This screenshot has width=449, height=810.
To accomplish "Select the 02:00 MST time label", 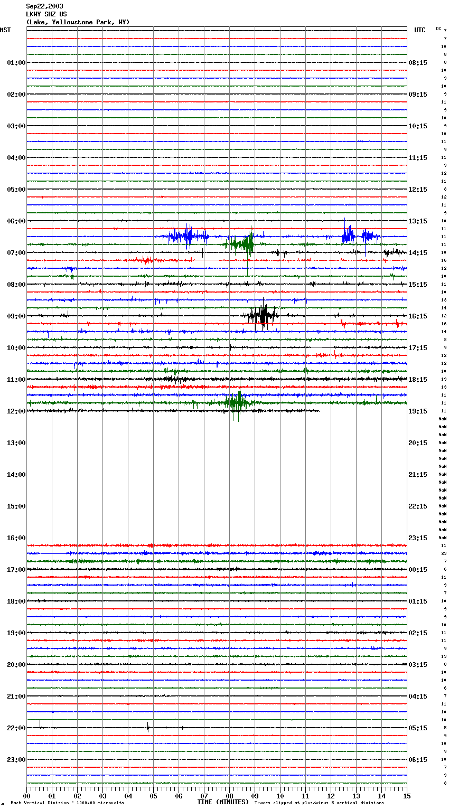I will [x=16, y=95].
